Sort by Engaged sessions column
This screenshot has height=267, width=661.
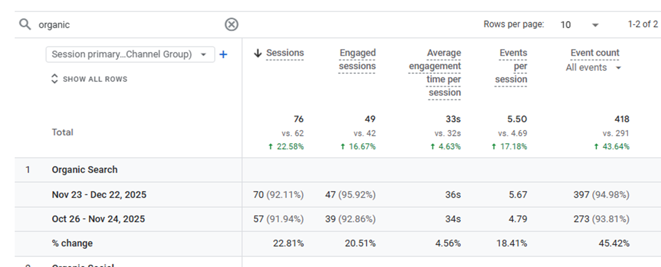357,59
